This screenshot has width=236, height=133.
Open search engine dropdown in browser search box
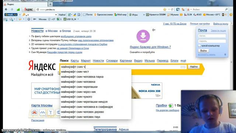[191, 10]
